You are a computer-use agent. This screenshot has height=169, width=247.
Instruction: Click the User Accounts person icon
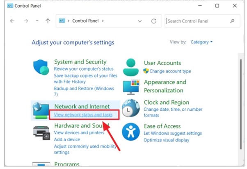click(131, 66)
